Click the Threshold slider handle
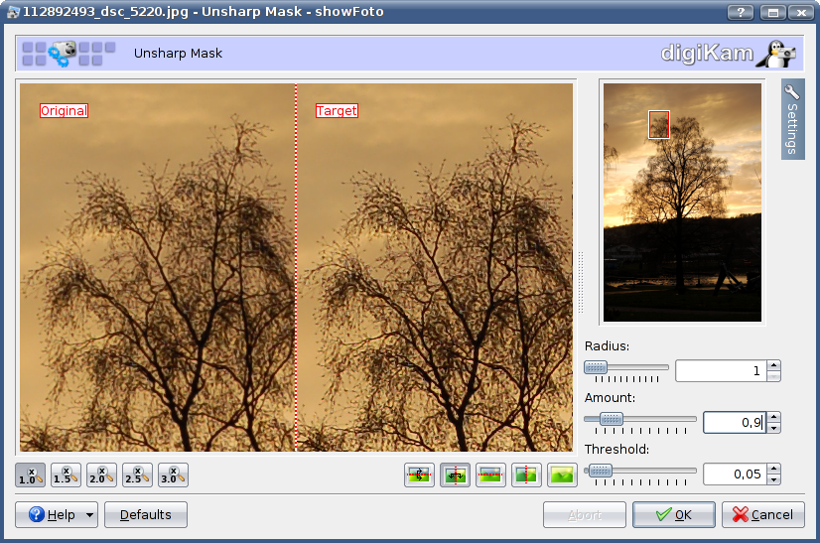 click(x=601, y=471)
